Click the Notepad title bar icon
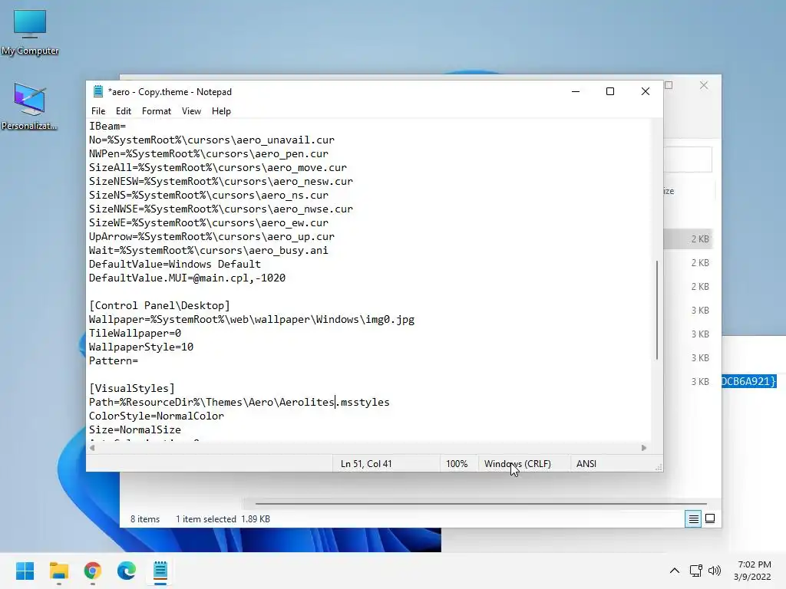 pyautogui.click(x=97, y=92)
